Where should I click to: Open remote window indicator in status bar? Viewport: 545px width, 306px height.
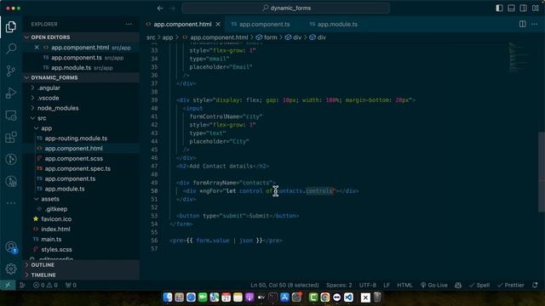click(8, 286)
